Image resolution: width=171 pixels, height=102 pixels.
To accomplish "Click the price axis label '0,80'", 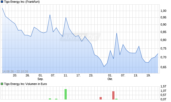I will click(163, 40).
